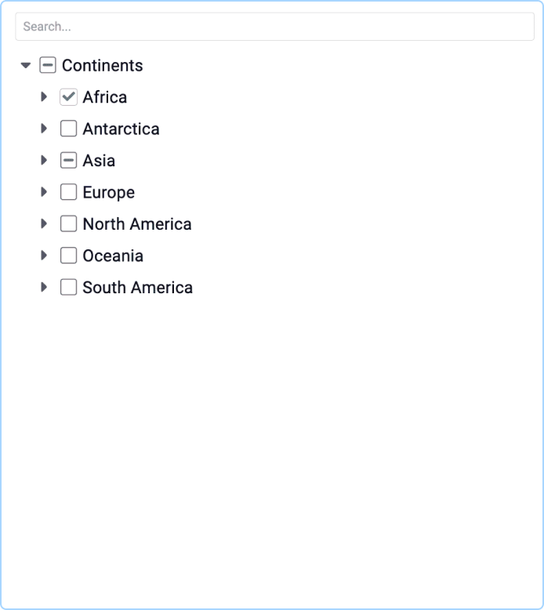The width and height of the screenshot is (544, 610).
Task: Select the Asia tree label
Action: pyautogui.click(x=99, y=160)
